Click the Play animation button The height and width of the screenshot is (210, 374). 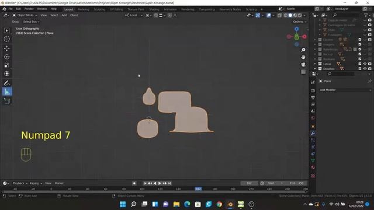160,183
